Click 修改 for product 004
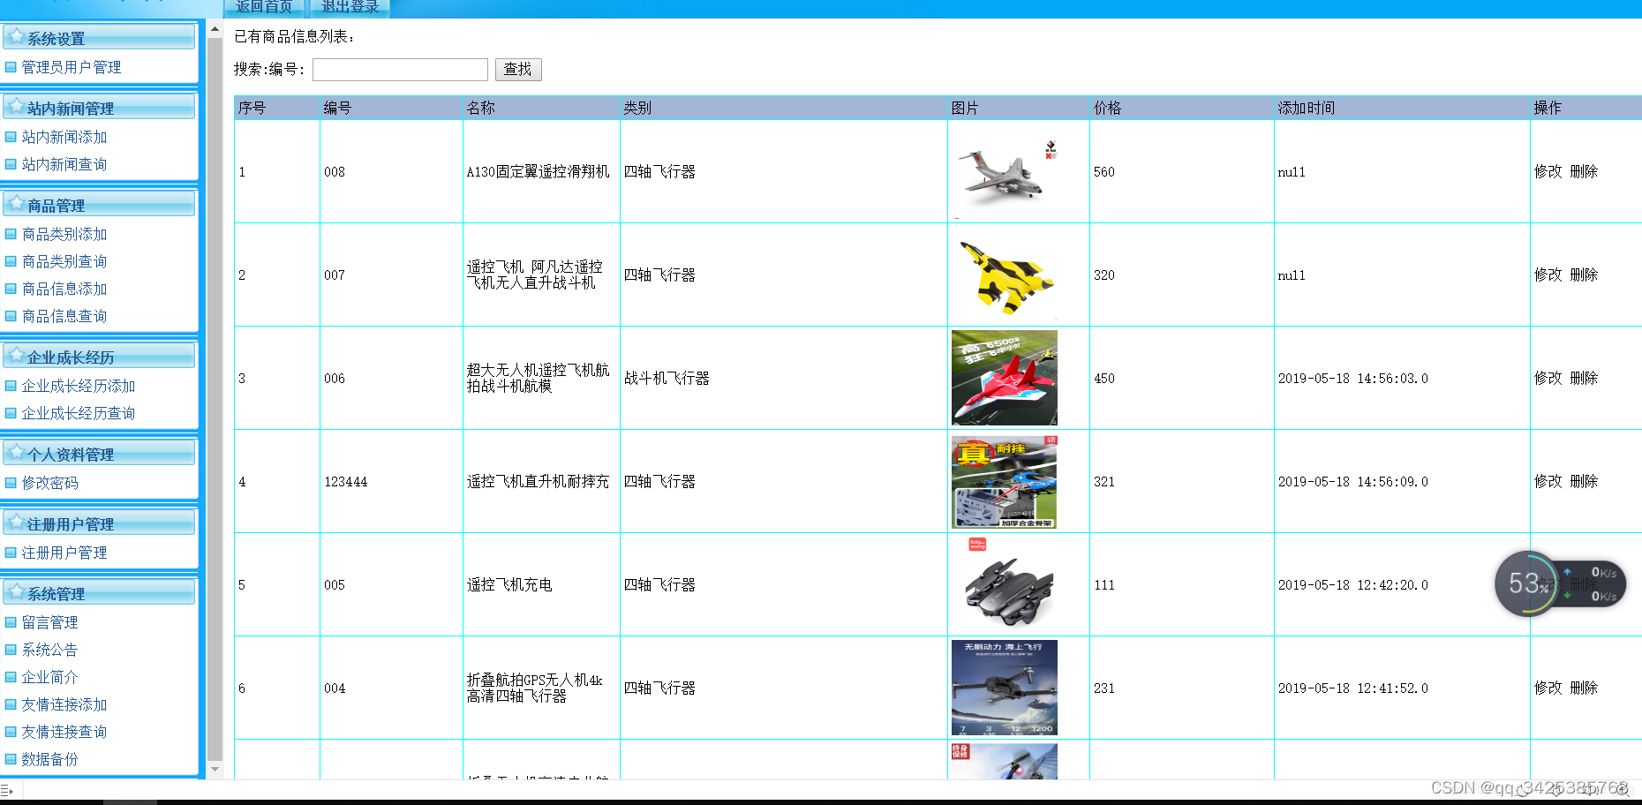 pos(1548,688)
